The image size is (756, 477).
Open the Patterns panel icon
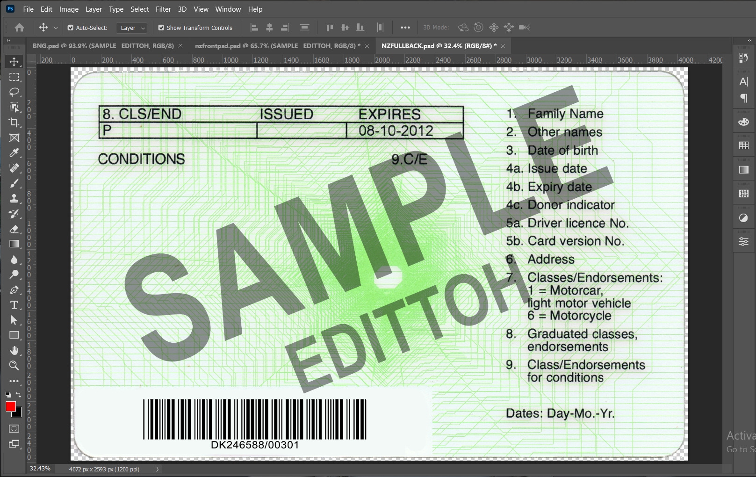point(743,194)
